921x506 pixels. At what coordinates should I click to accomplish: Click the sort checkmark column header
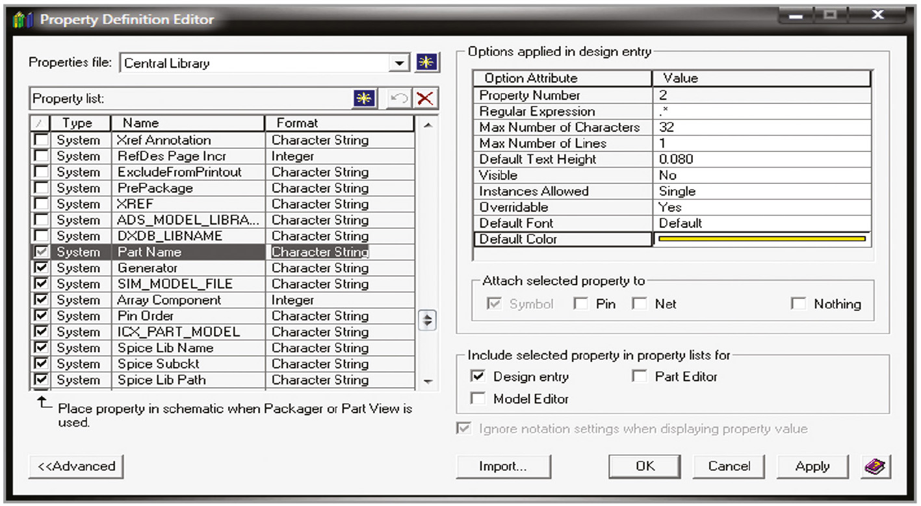coord(40,123)
